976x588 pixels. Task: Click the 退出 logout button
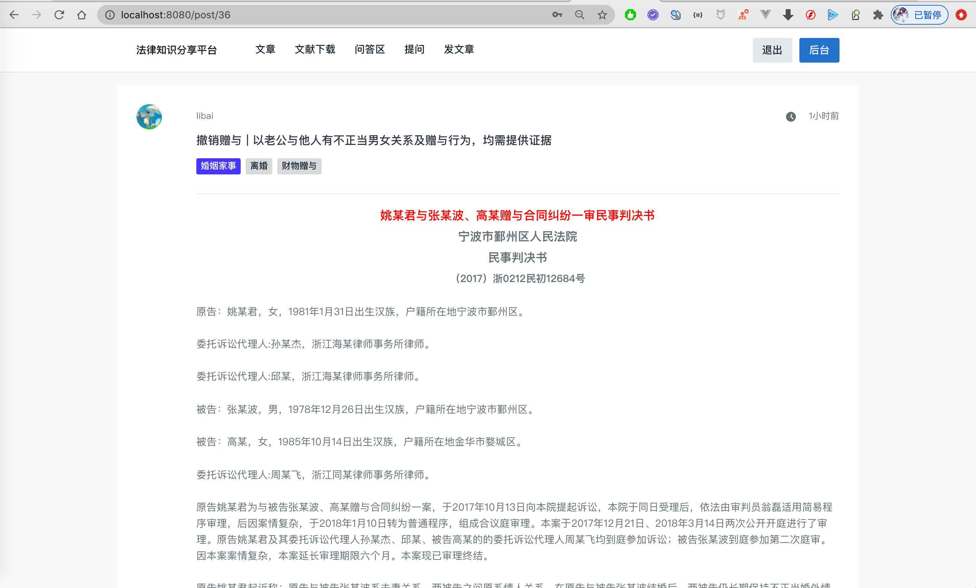[x=772, y=50]
